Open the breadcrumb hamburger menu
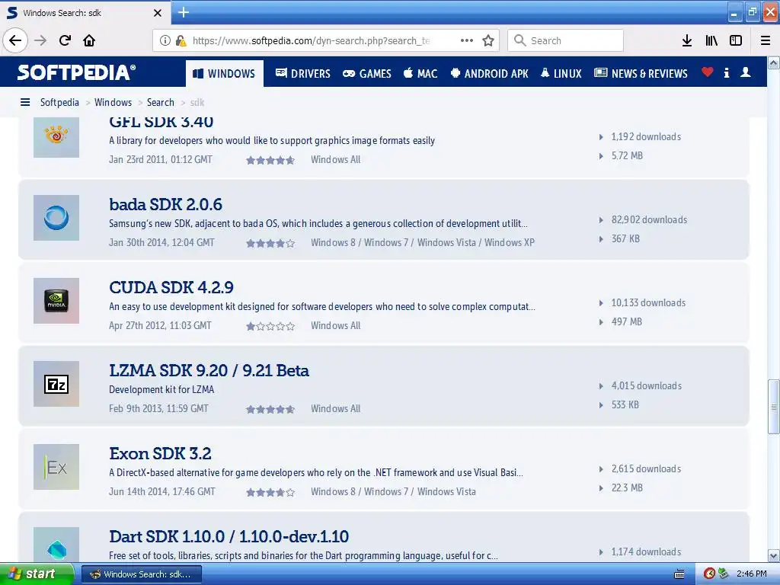 [25, 103]
